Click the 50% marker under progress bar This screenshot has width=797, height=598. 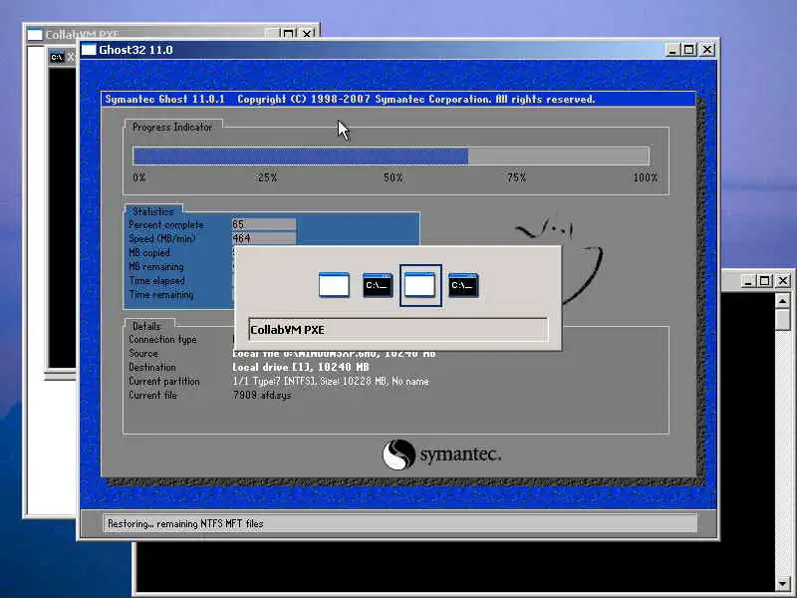(x=393, y=177)
